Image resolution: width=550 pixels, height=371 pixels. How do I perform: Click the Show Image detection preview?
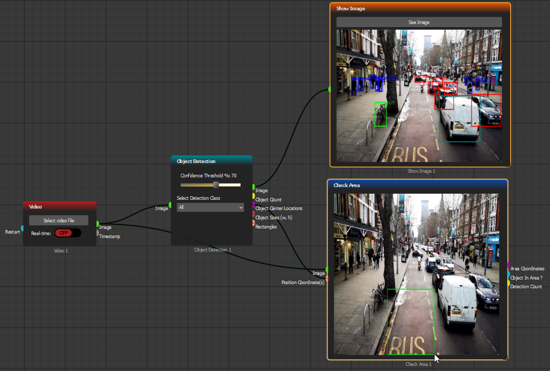point(419,96)
